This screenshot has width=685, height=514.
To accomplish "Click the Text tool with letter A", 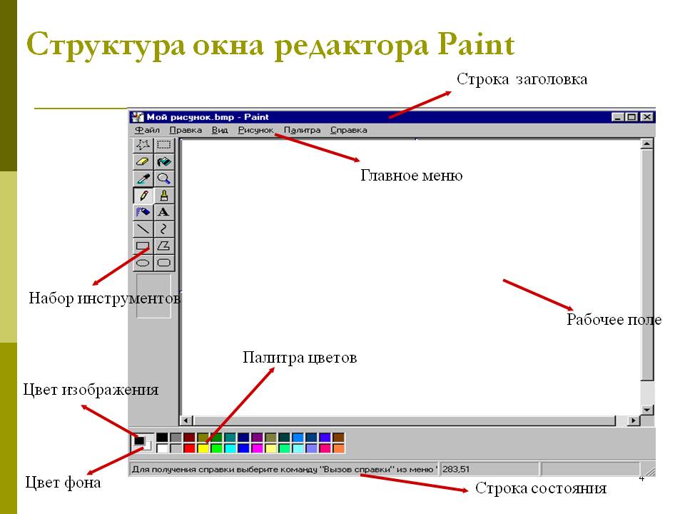I will click(x=163, y=212).
